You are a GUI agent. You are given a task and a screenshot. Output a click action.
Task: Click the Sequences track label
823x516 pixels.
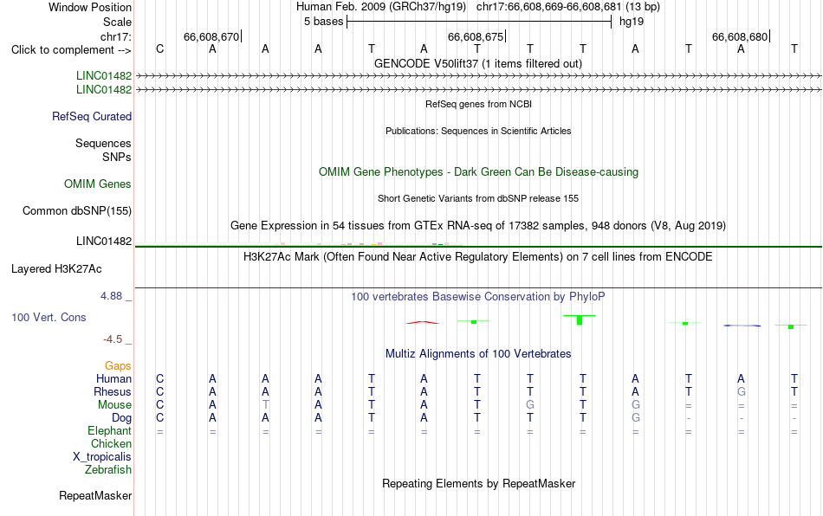[103, 143]
